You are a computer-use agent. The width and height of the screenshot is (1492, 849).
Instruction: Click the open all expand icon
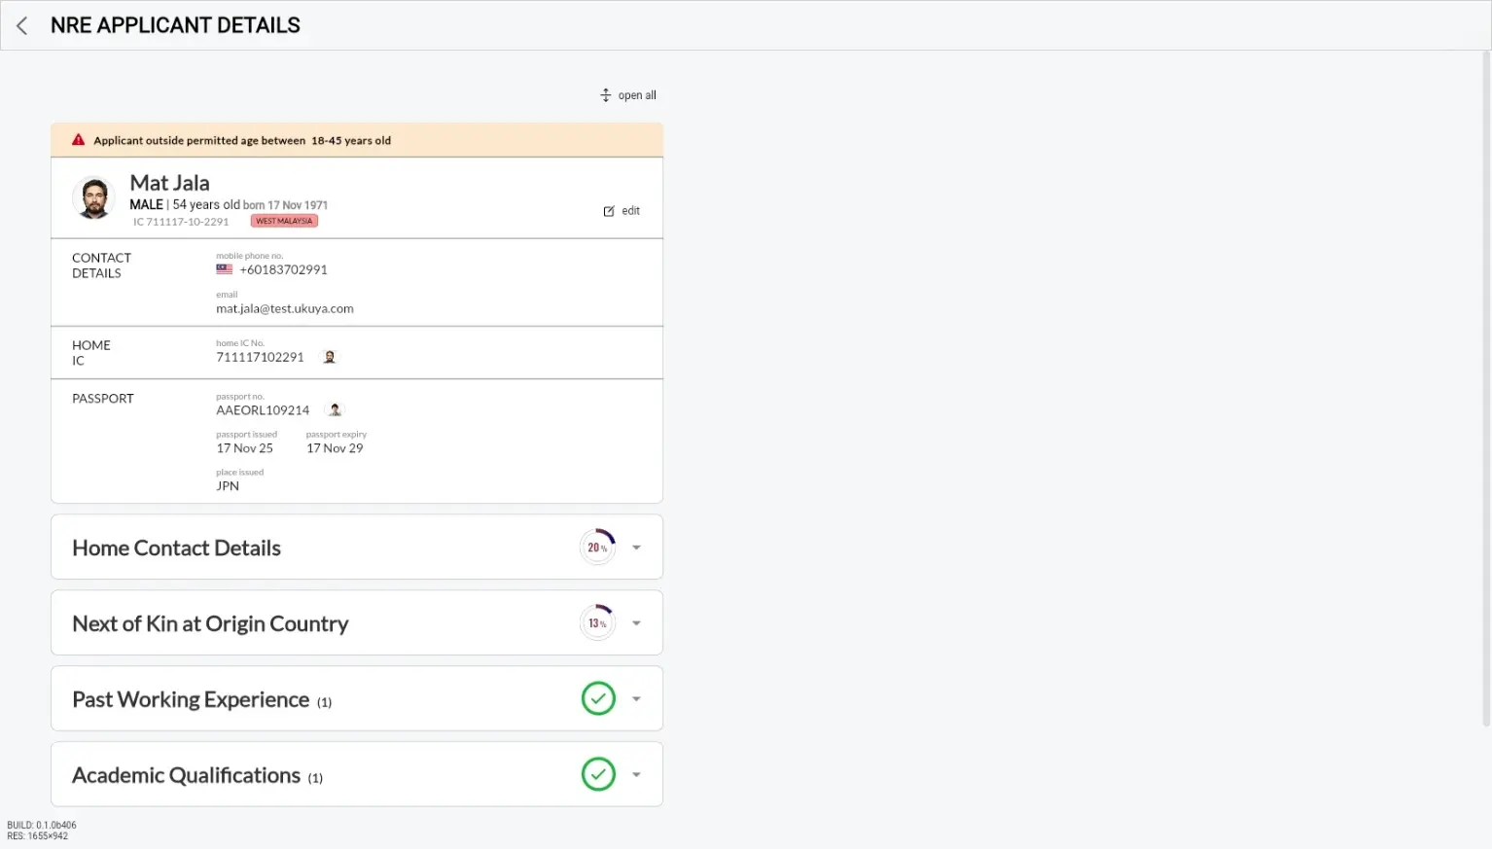(x=605, y=95)
